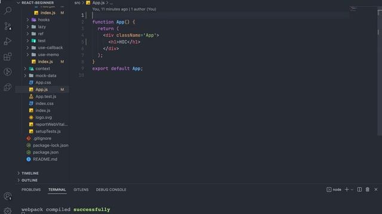Place cursor on 'export default App;' line
The image size is (382, 214).
(118, 69)
